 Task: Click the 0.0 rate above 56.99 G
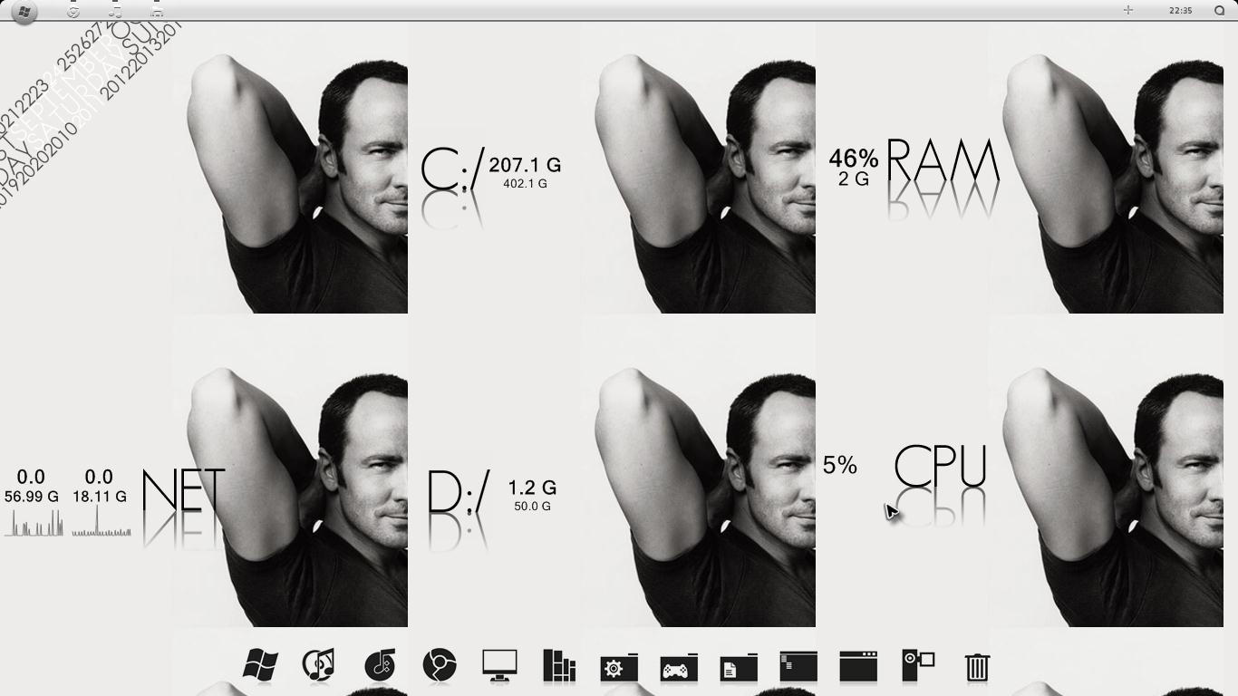pyautogui.click(x=31, y=477)
